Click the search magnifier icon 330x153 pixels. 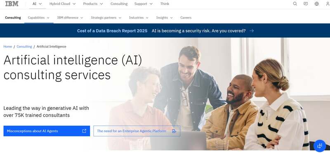[295, 4]
